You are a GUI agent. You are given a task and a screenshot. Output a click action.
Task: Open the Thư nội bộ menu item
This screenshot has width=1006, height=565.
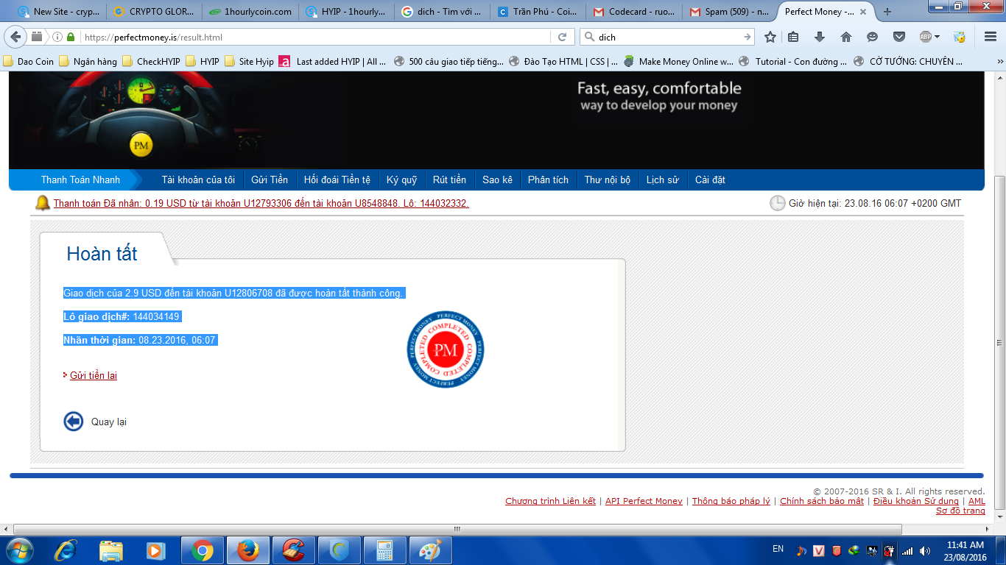(608, 180)
